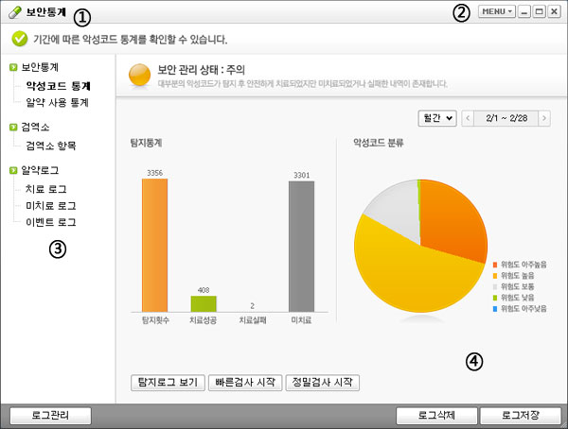Image resolution: width=568 pixels, height=429 pixels.
Task: Click the green icon beside 검역소 section
Action: pyautogui.click(x=11, y=127)
